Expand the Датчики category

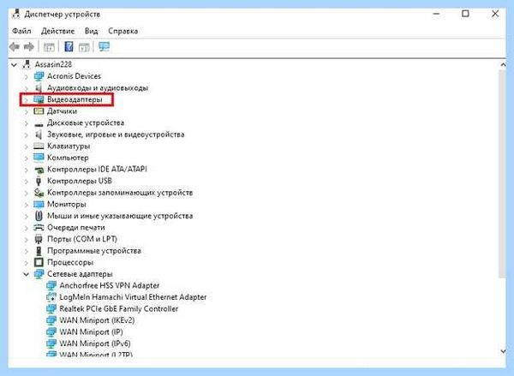[27, 111]
